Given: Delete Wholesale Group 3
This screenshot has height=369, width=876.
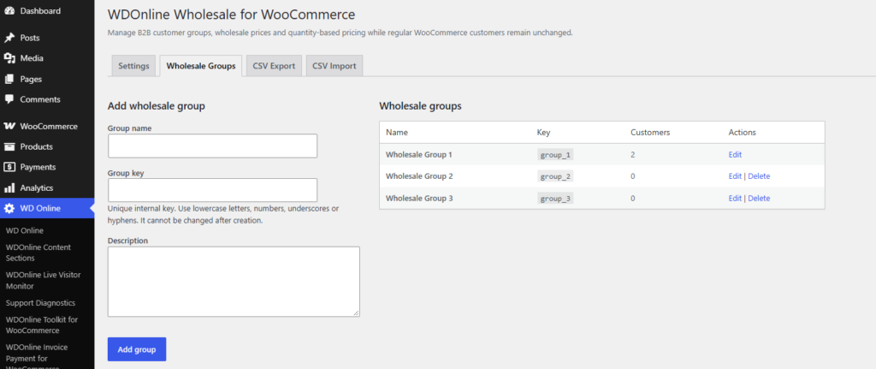Looking at the screenshot, I should click(759, 199).
